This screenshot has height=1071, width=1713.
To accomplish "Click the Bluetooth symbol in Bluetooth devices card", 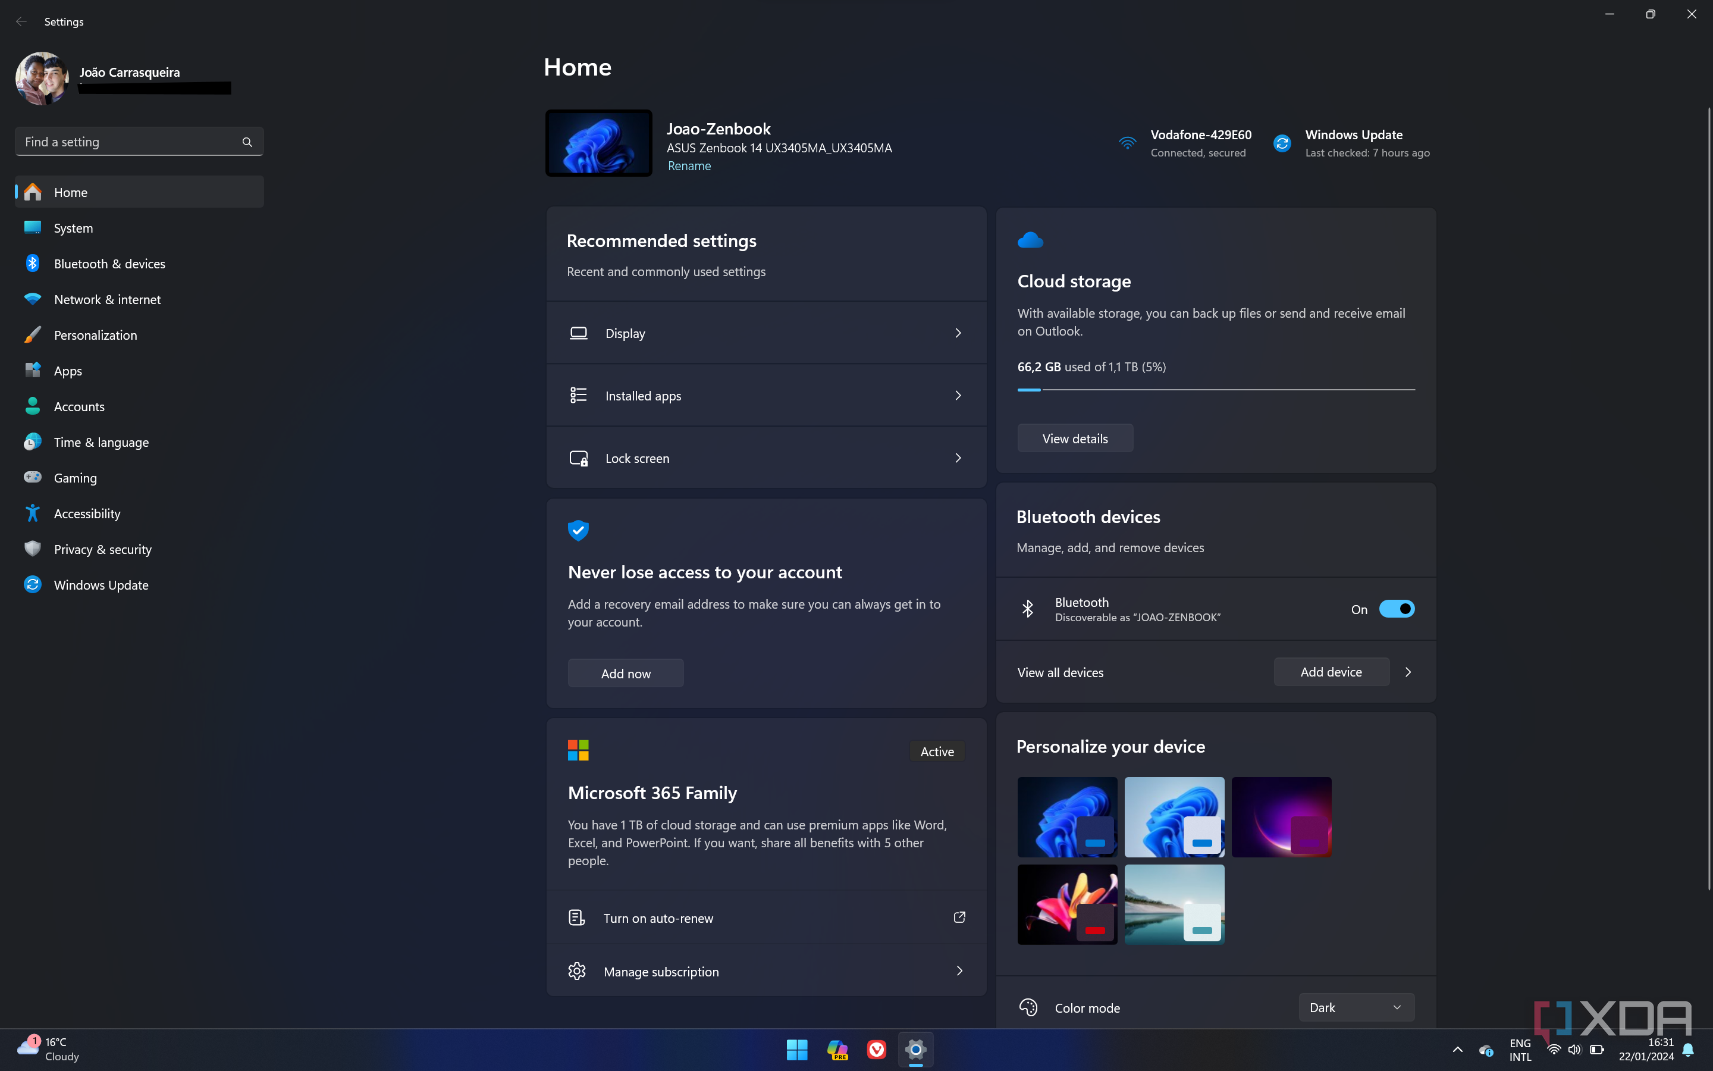I will (1028, 609).
